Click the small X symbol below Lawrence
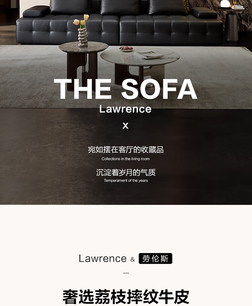The image size is (252, 306). point(126,126)
